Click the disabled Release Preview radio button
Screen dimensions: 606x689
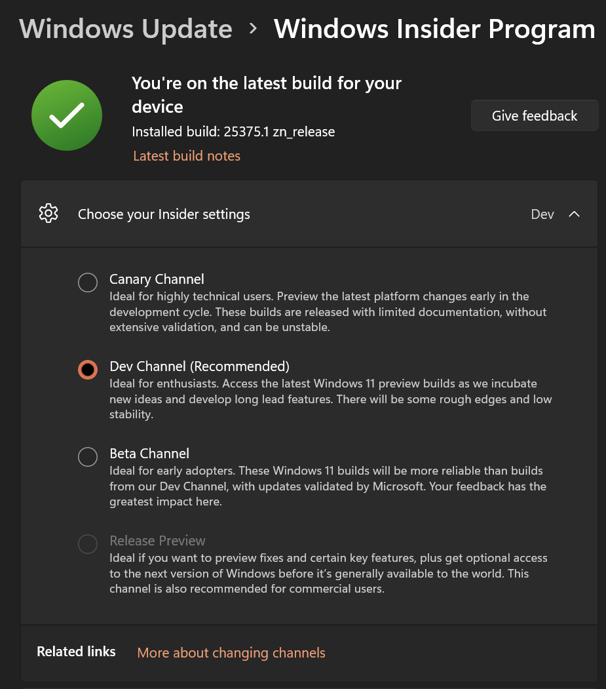(88, 544)
